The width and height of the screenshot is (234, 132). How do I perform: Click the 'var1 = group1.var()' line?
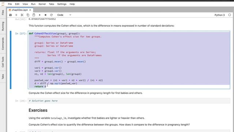pos(48,68)
